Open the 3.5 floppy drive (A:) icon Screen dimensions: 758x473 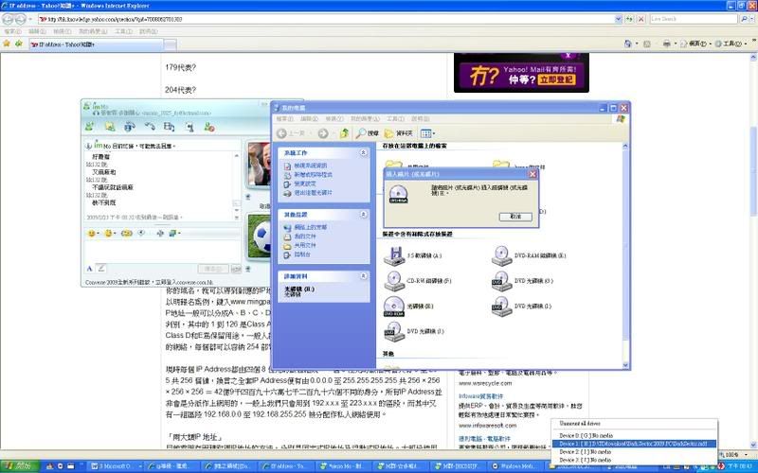(392, 254)
